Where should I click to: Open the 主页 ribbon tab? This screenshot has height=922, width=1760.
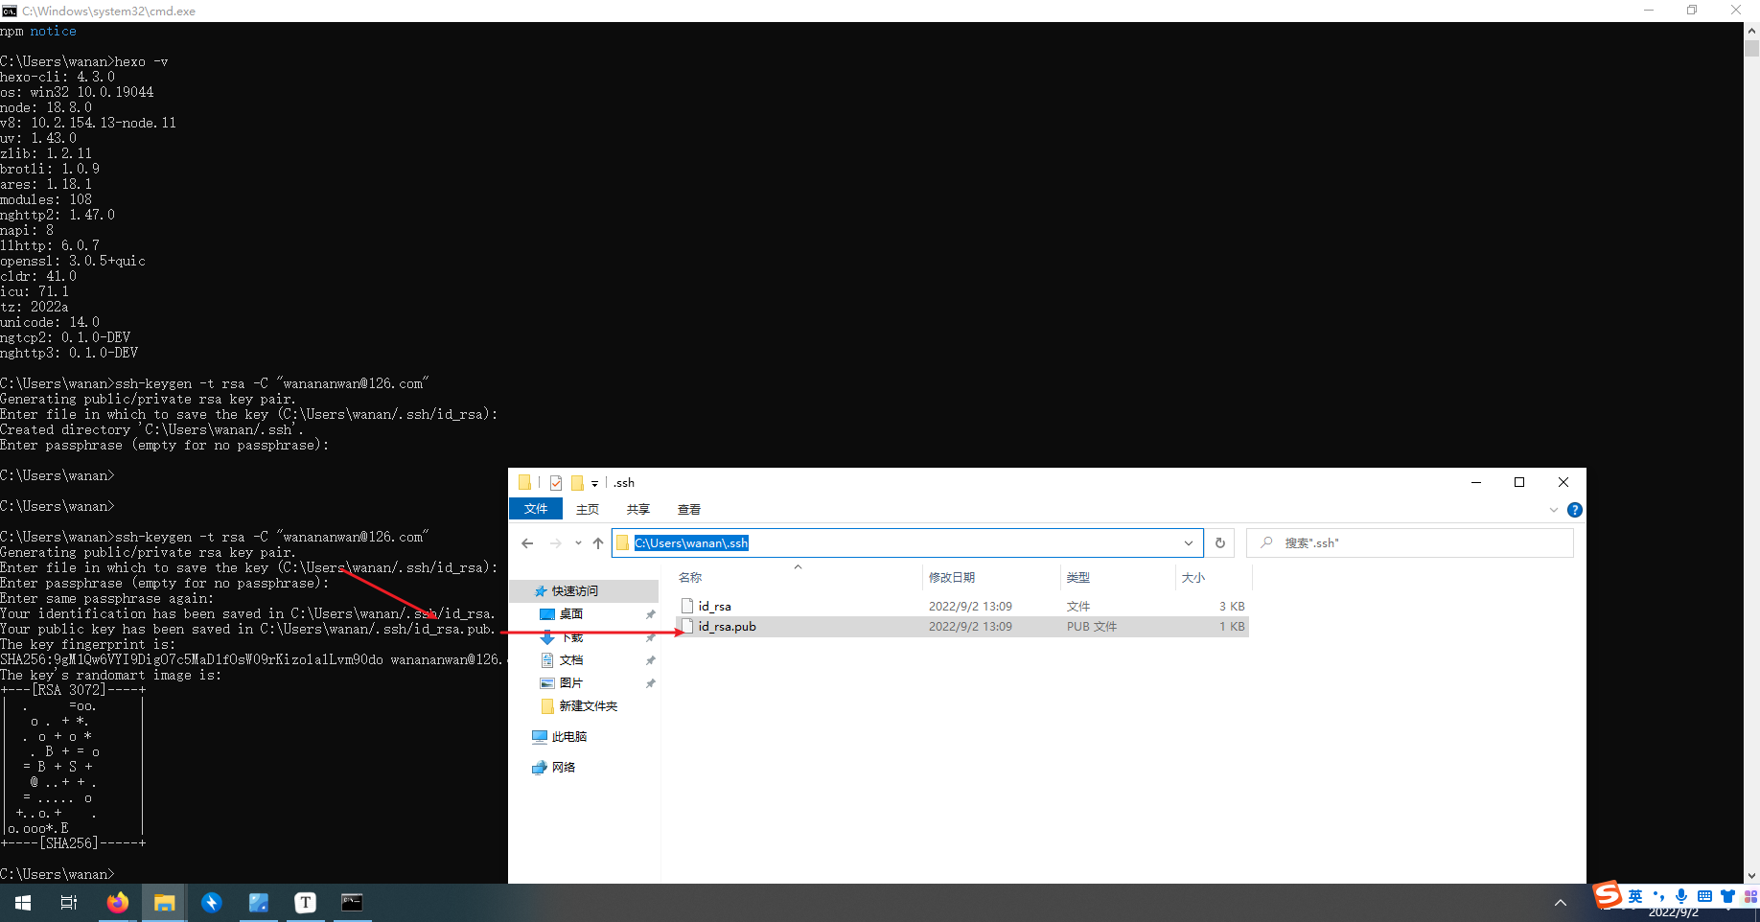point(588,509)
